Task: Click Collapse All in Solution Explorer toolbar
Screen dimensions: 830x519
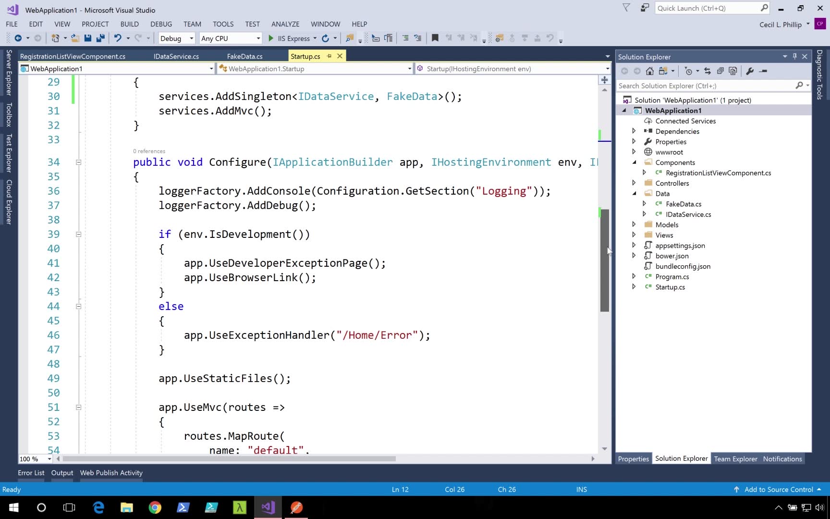Action: [x=720, y=71]
